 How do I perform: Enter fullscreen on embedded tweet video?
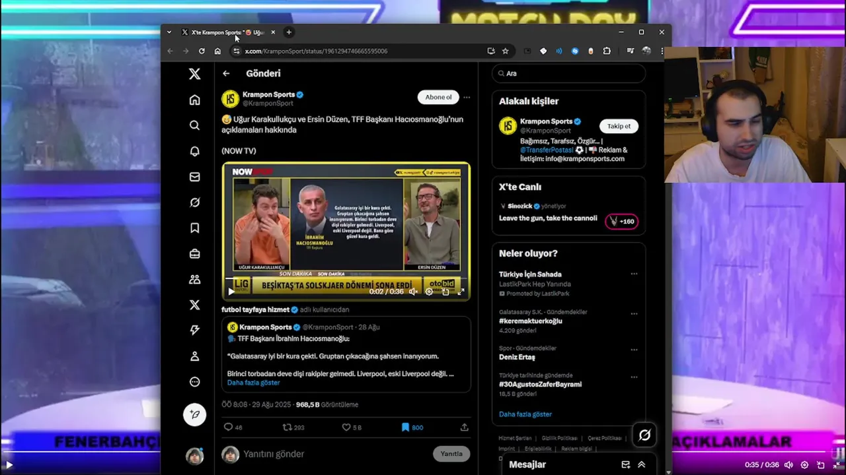[461, 292]
